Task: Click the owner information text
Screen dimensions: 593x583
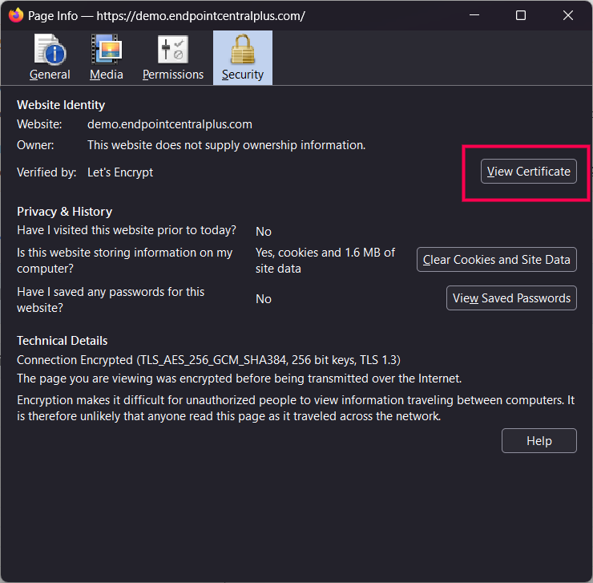Action: pyautogui.click(x=226, y=145)
